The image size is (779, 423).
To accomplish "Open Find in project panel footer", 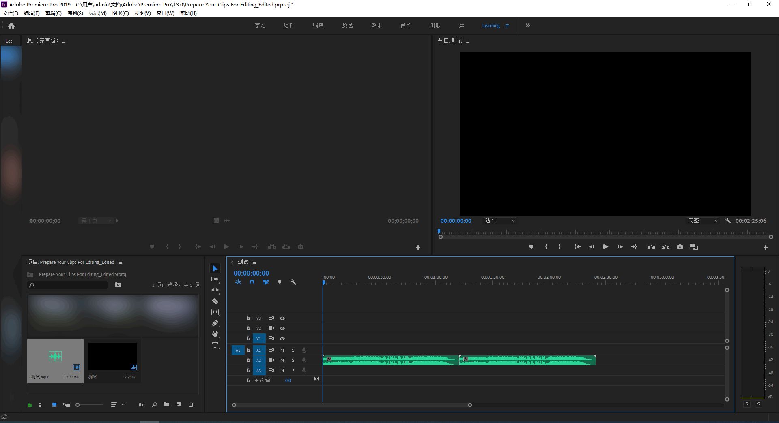I will point(155,404).
